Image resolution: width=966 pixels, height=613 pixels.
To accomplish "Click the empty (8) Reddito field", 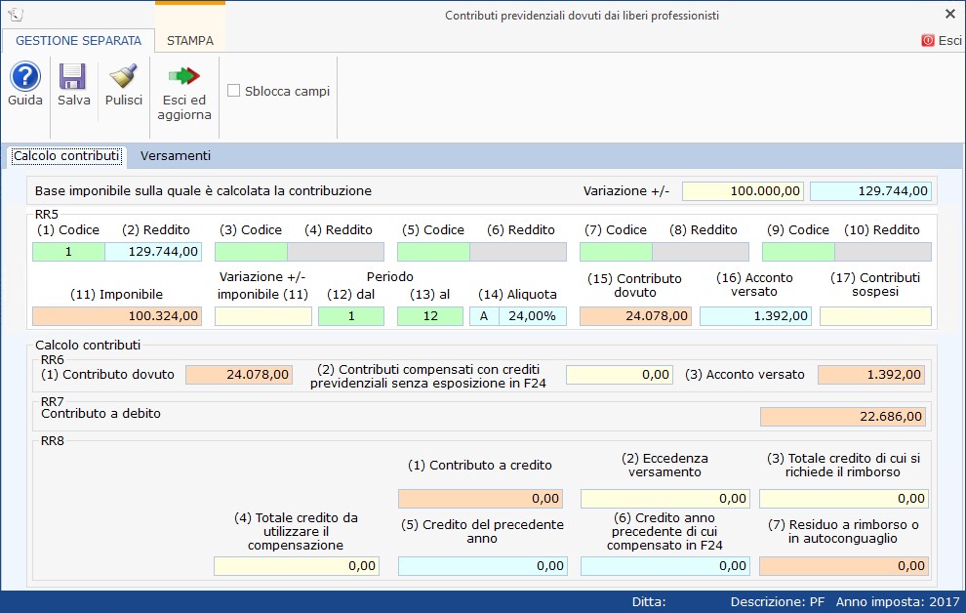I will coord(701,252).
